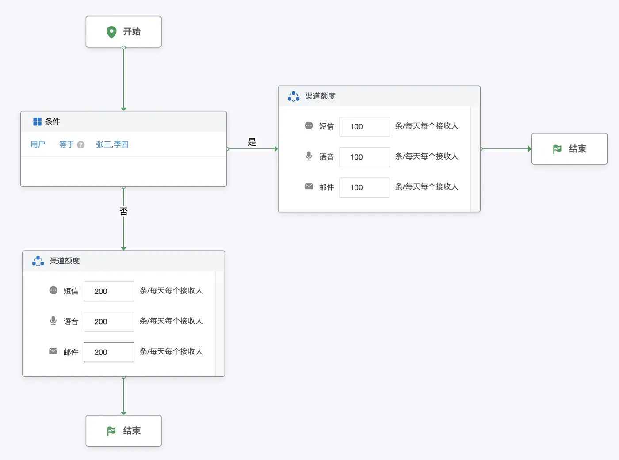Click 条/每天每个接收人 beside the 语音 100 field
The height and width of the screenshot is (460, 619).
427,156
